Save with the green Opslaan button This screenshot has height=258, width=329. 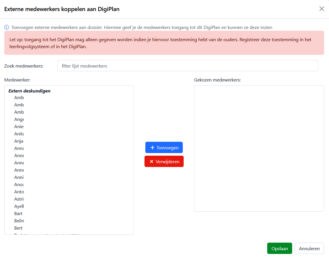pyautogui.click(x=279, y=248)
